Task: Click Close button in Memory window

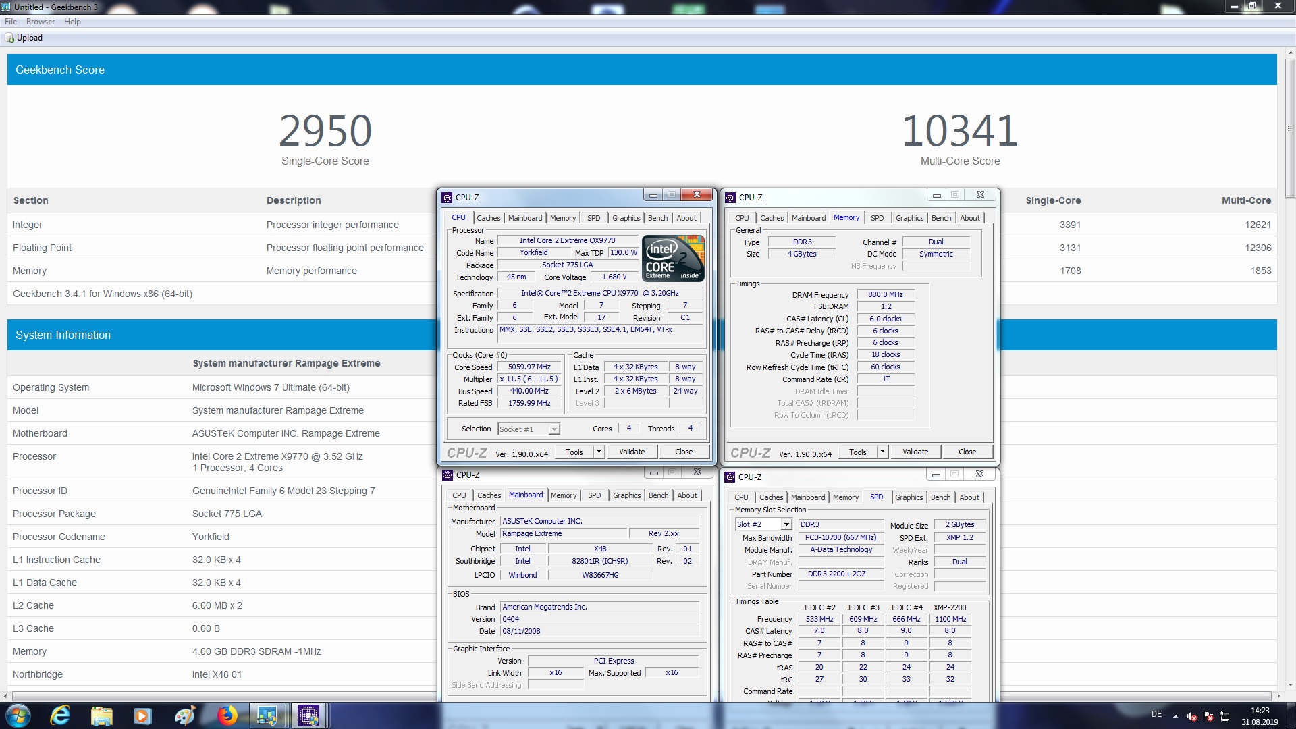Action: pyautogui.click(x=967, y=452)
